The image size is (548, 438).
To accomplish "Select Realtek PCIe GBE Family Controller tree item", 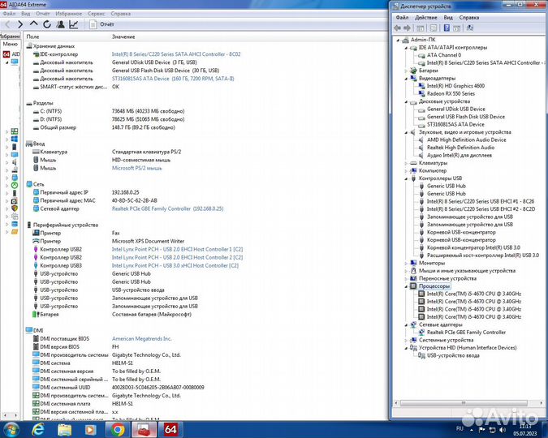I will pos(466,333).
